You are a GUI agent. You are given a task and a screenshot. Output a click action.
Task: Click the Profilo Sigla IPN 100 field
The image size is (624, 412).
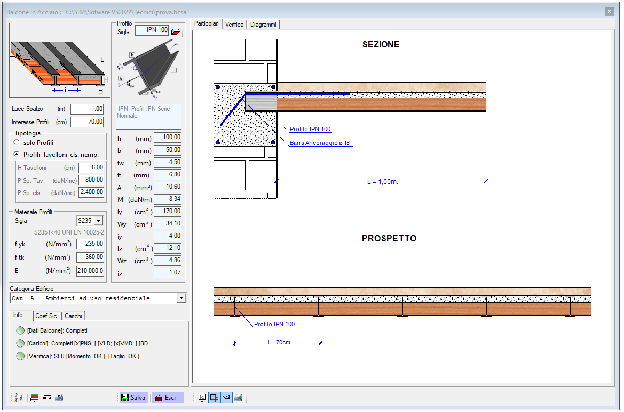coord(152,30)
